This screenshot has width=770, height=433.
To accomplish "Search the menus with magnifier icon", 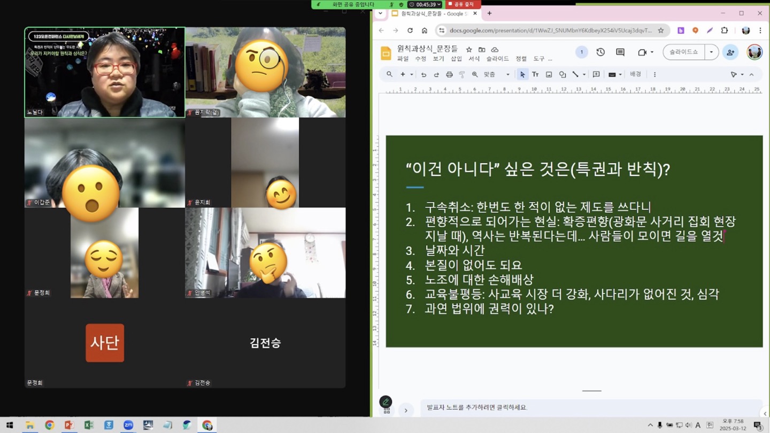I will click(389, 74).
